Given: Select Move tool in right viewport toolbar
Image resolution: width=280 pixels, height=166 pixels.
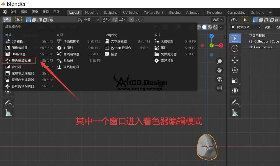Looking at the screenshot, I should (x=235, y=60).
